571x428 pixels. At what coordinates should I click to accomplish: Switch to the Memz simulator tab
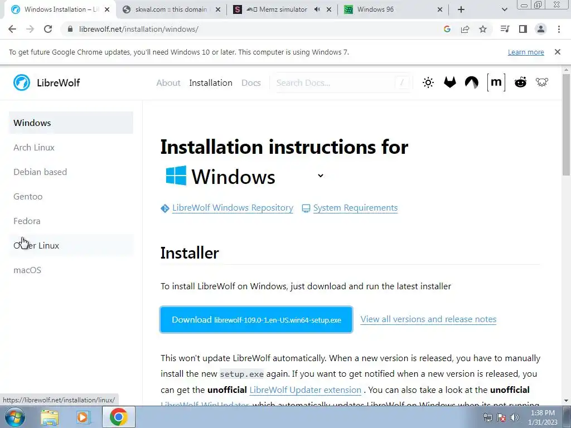pyautogui.click(x=277, y=9)
